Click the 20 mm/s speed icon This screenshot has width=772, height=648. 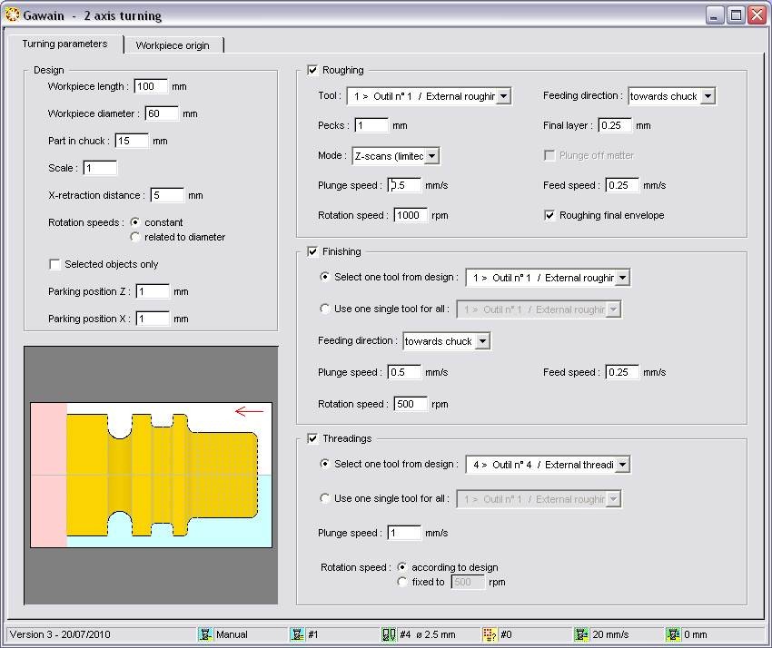581,634
